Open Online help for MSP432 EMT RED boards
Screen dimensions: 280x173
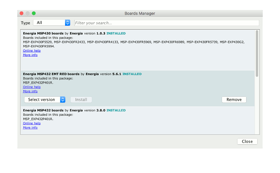click(32, 87)
